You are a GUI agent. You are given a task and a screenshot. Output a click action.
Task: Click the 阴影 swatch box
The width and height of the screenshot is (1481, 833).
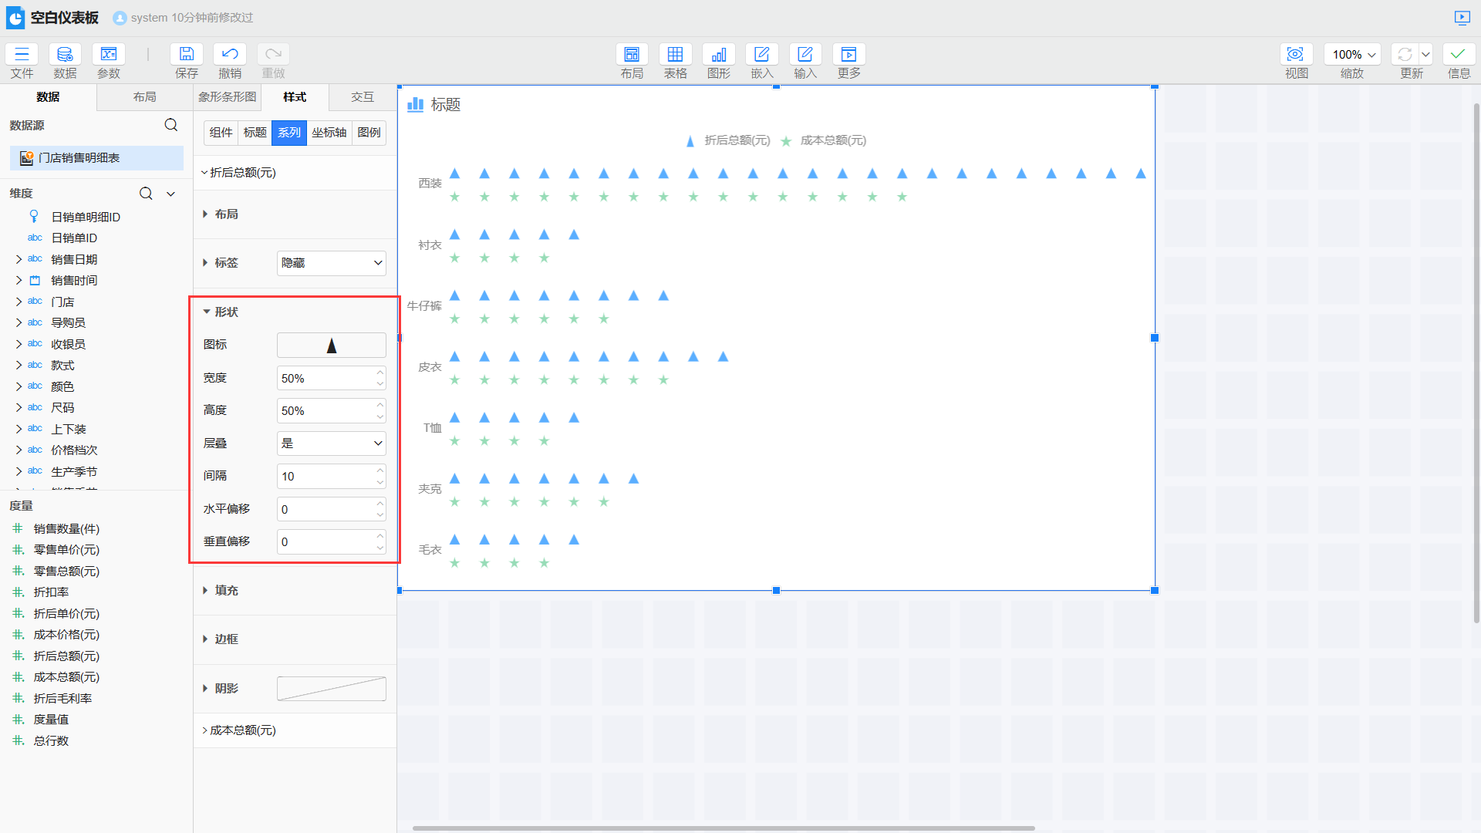click(x=331, y=688)
